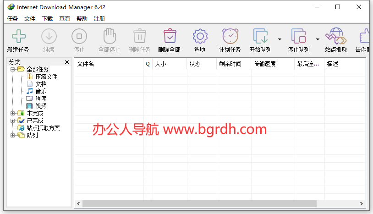Sort by Q column header
373x214 pixels.
click(x=148, y=64)
